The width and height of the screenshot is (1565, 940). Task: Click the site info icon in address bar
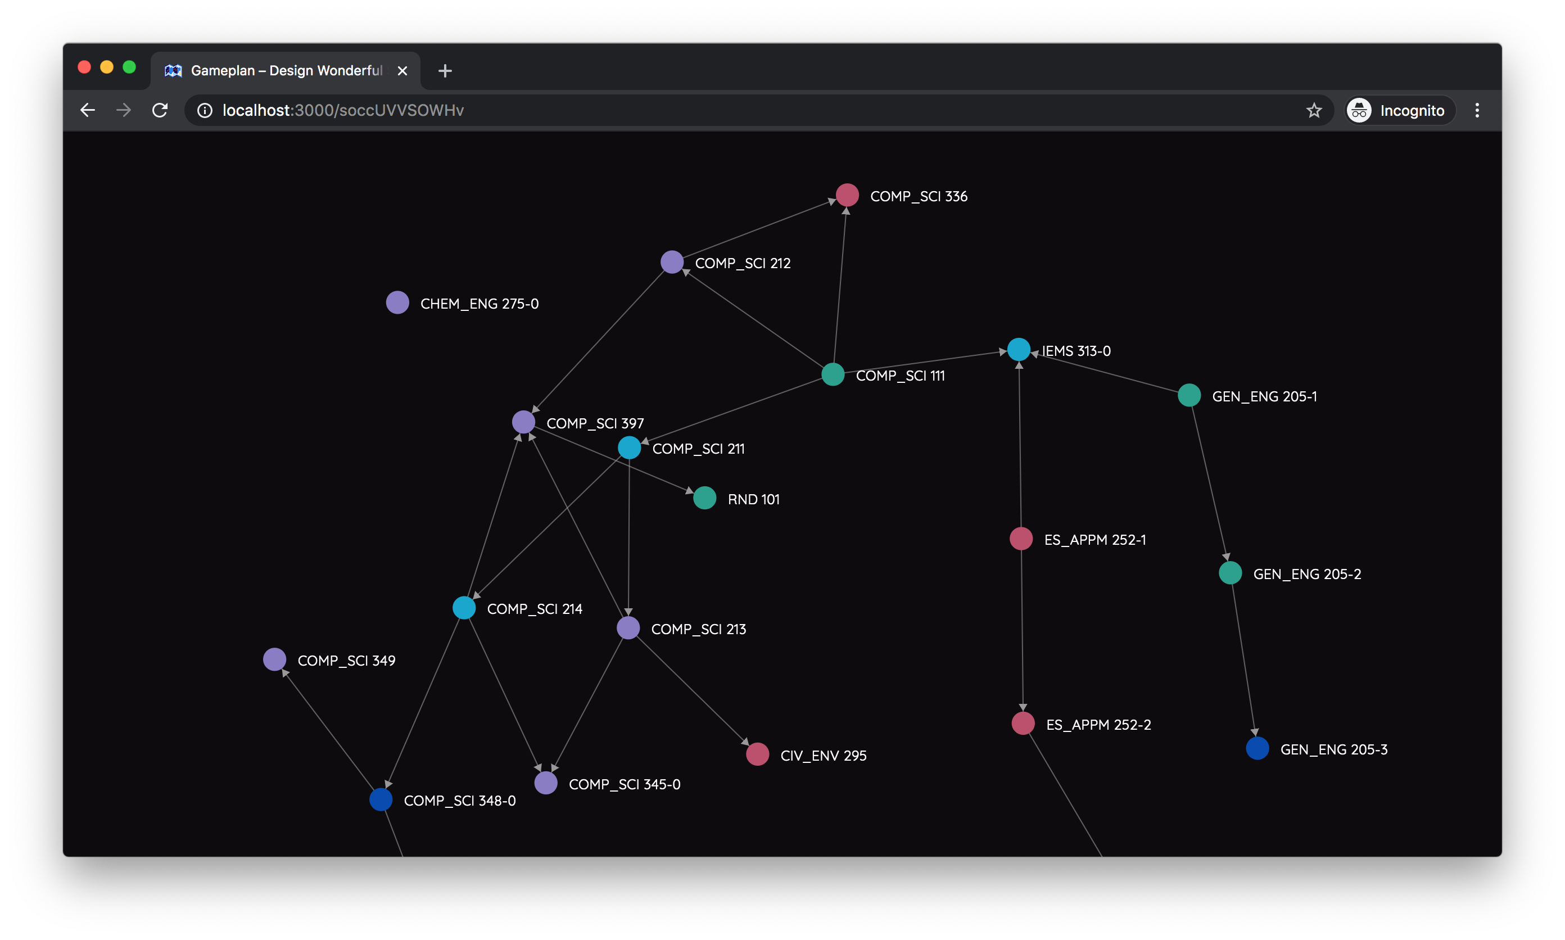point(205,110)
